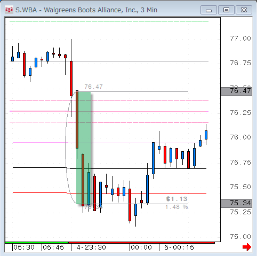Click the chart window app icon
Screen dimensions: 257x256
9,10
